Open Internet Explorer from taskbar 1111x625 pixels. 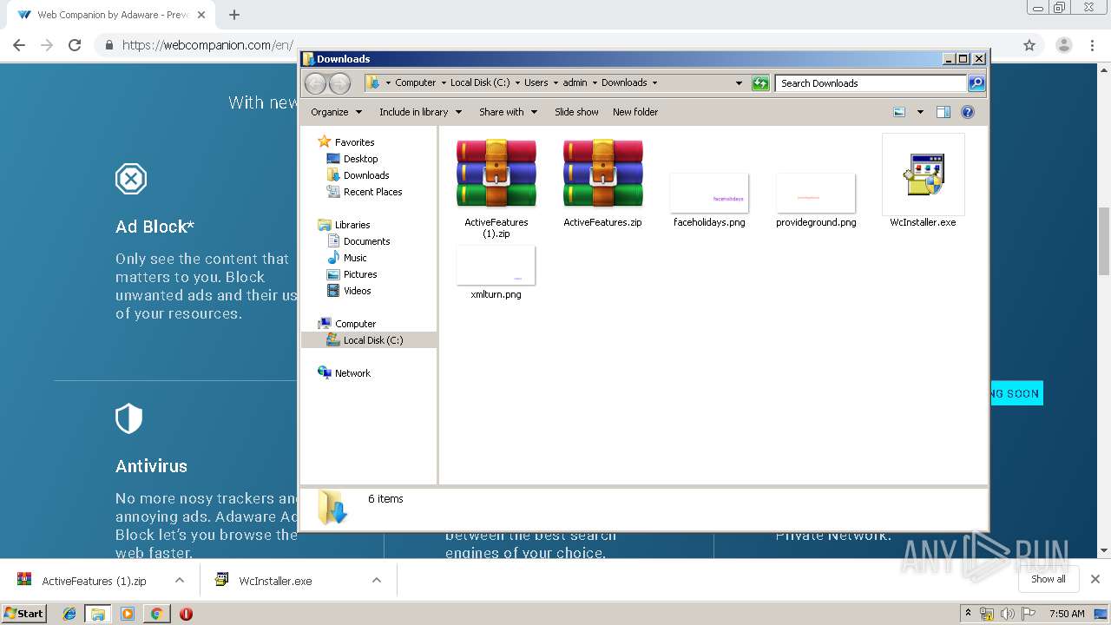tap(69, 614)
